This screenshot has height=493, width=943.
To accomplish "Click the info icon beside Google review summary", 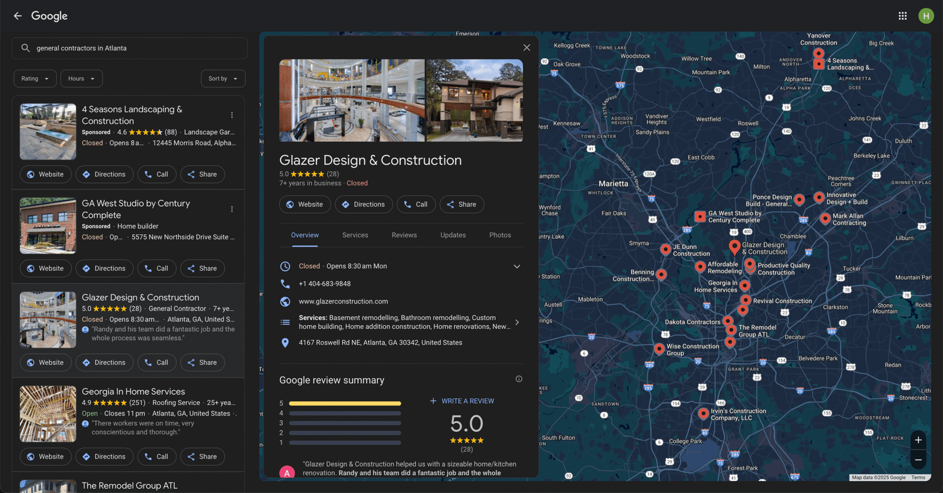I will click(x=519, y=379).
